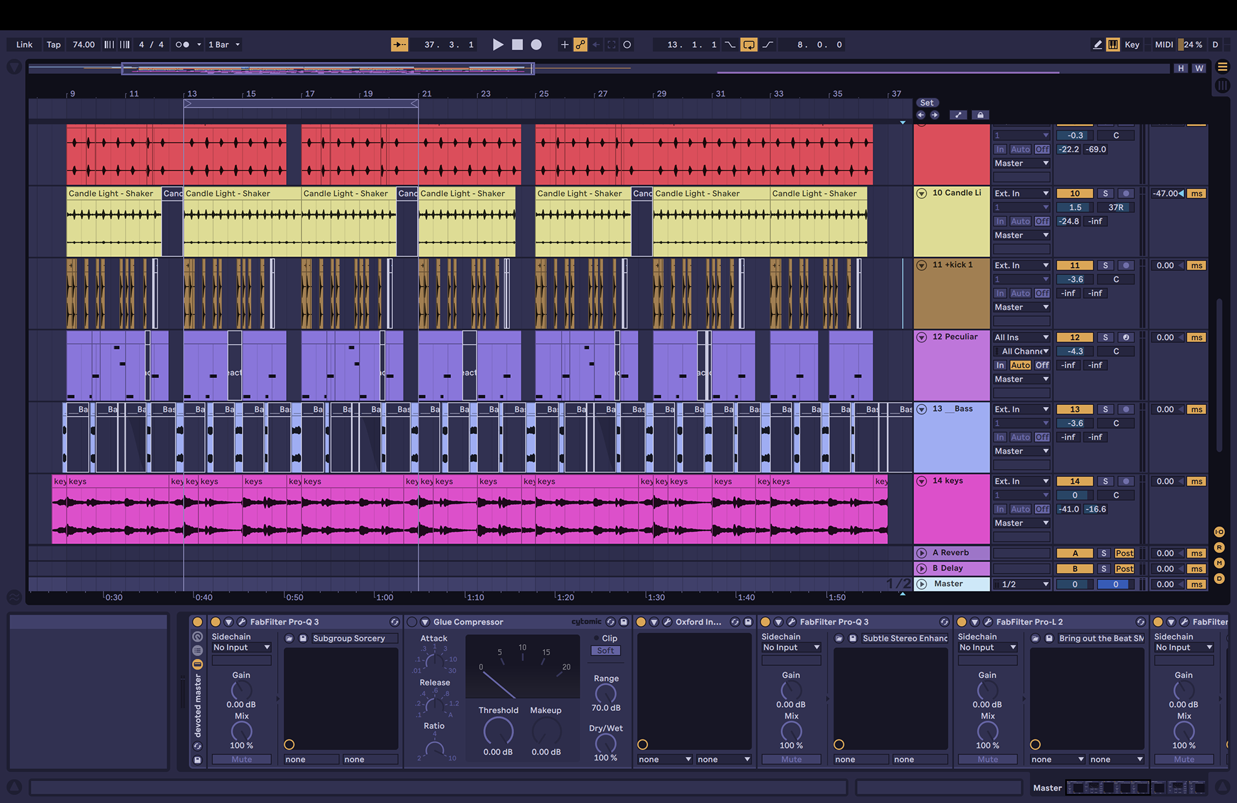Open MIDI map mode
The image size is (1237, 803).
pyautogui.click(x=1164, y=44)
